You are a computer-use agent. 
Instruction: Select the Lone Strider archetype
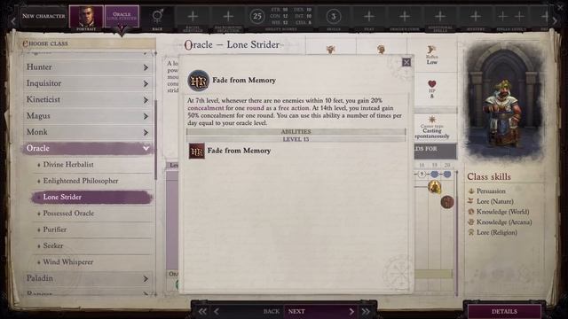(92, 197)
